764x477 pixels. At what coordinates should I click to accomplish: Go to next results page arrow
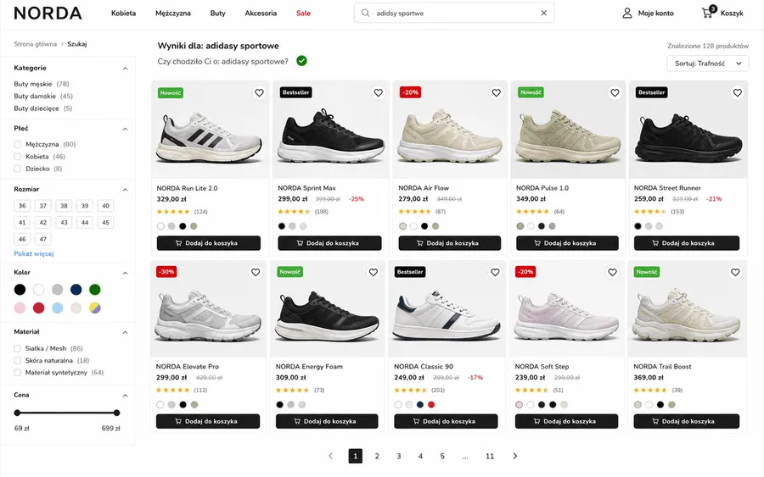[x=514, y=456]
